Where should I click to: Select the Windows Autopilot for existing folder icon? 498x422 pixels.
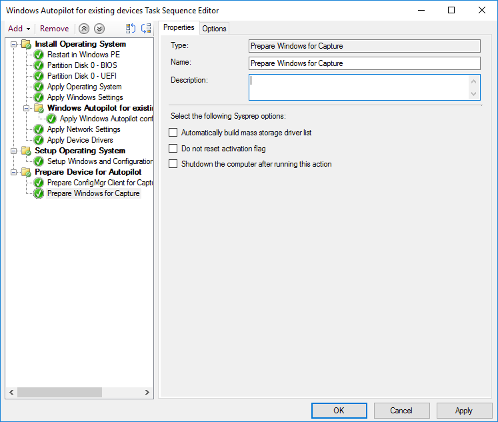(39, 108)
